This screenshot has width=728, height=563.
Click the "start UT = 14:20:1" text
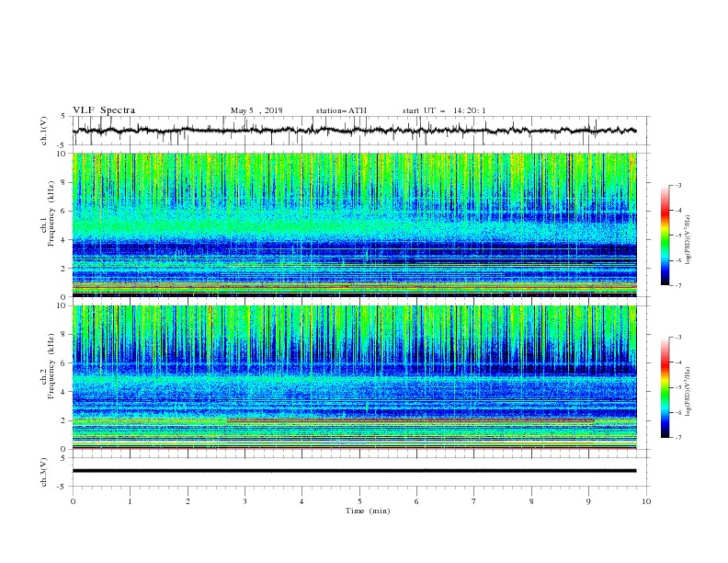coord(444,110)
